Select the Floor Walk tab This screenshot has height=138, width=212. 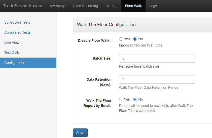point(133,6)
